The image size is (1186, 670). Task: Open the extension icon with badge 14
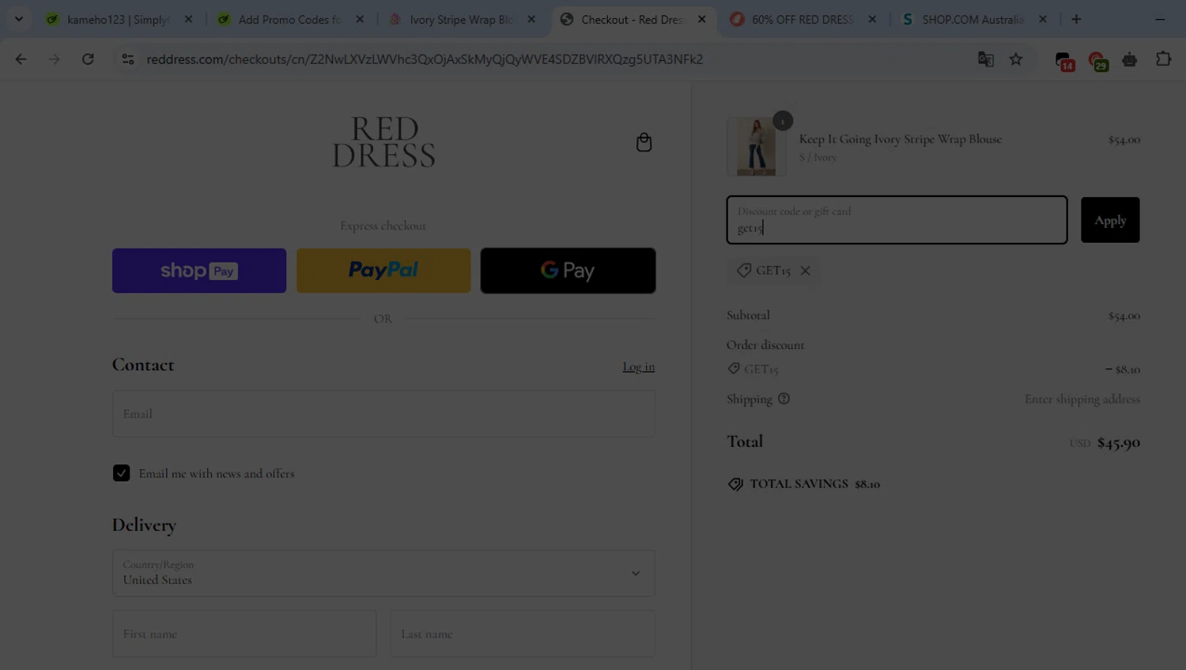point(1064,61)
